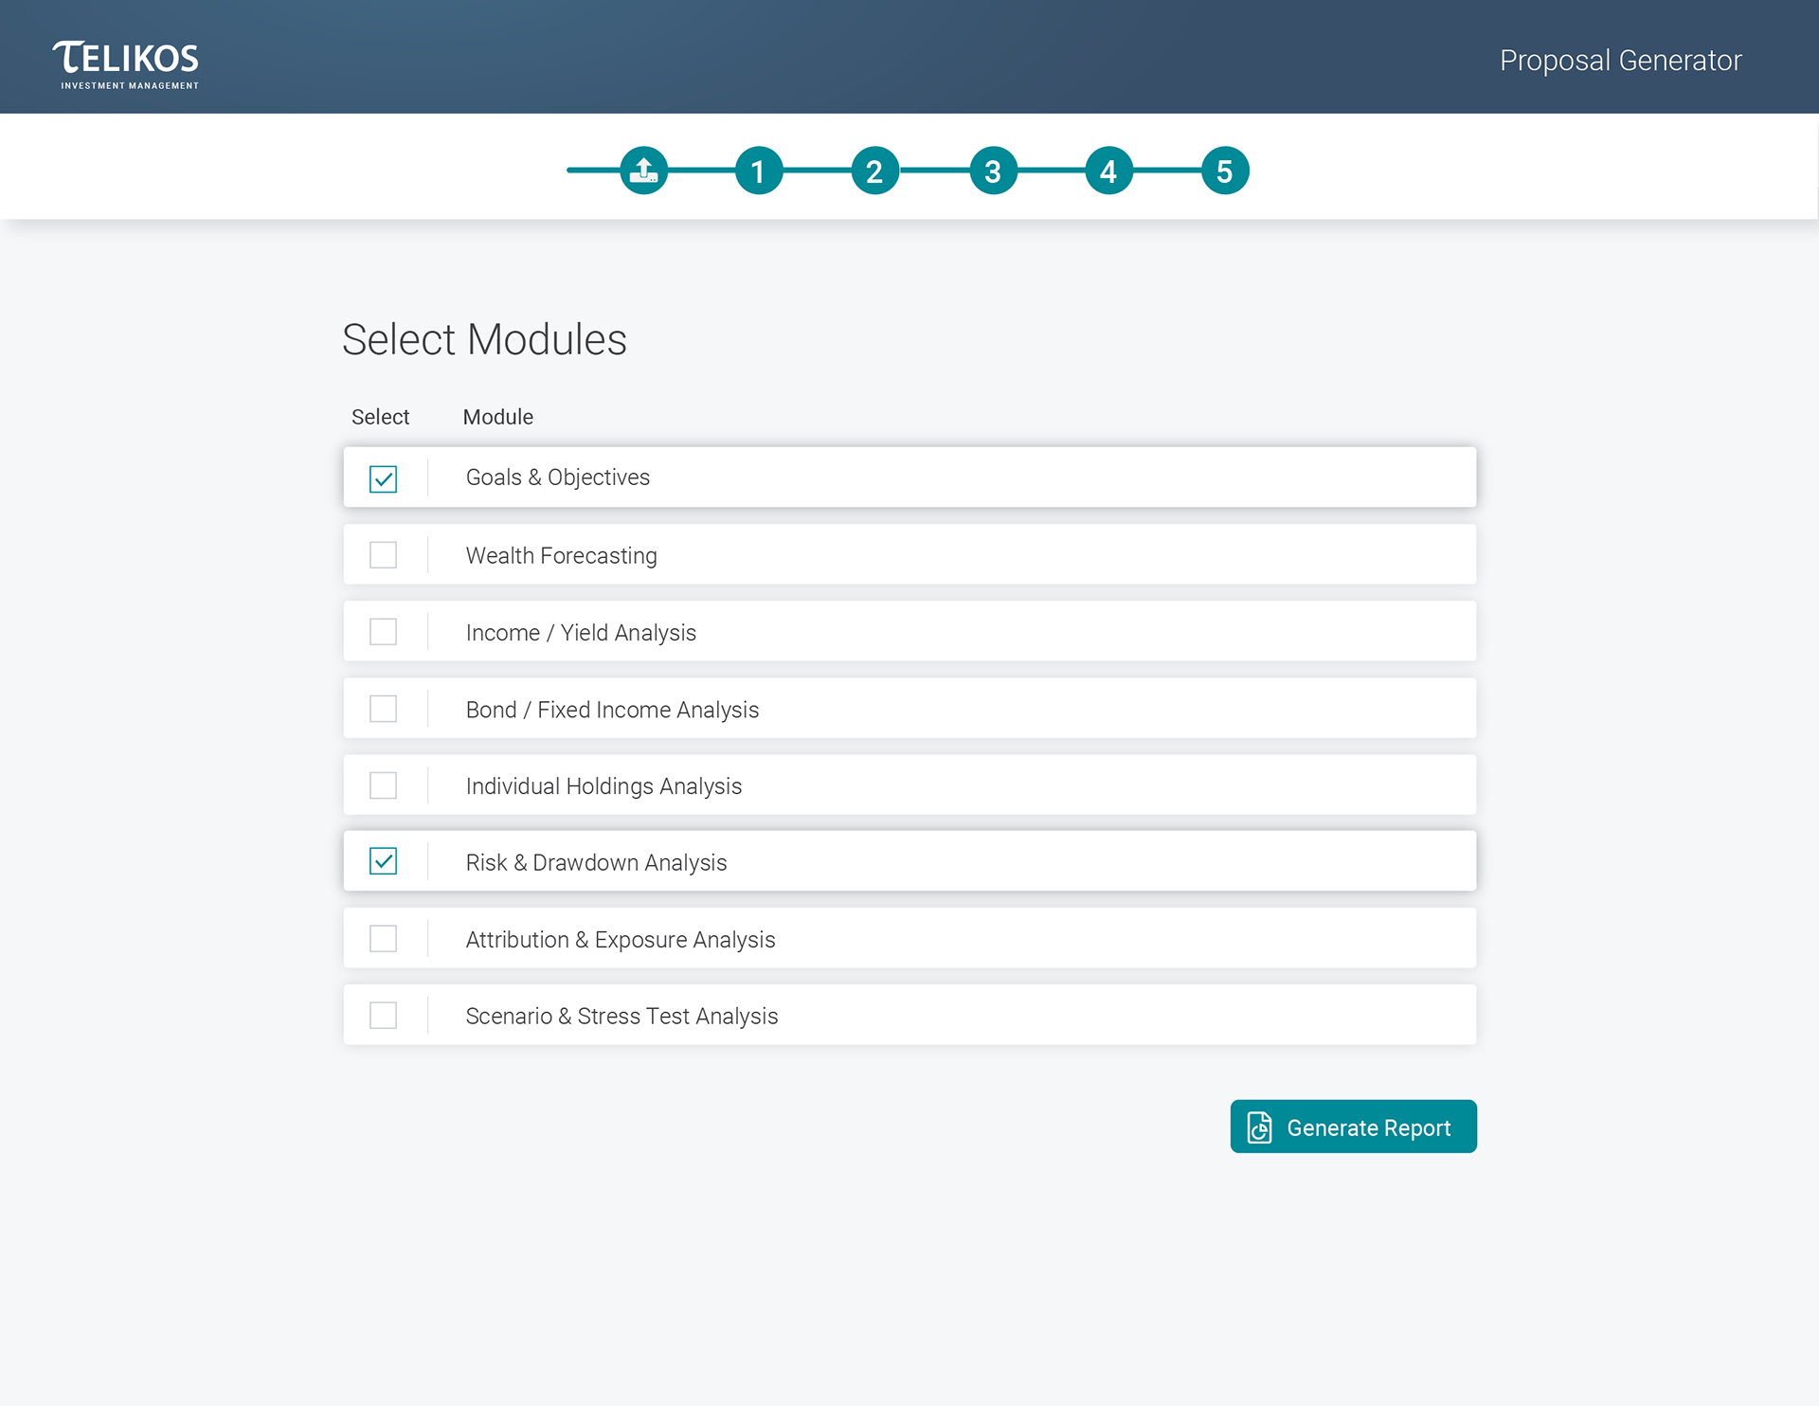Click the Scenario & Stress Test Analysis label
The width and height of the screenshot is (1819, 1406).
(621, 1017)
